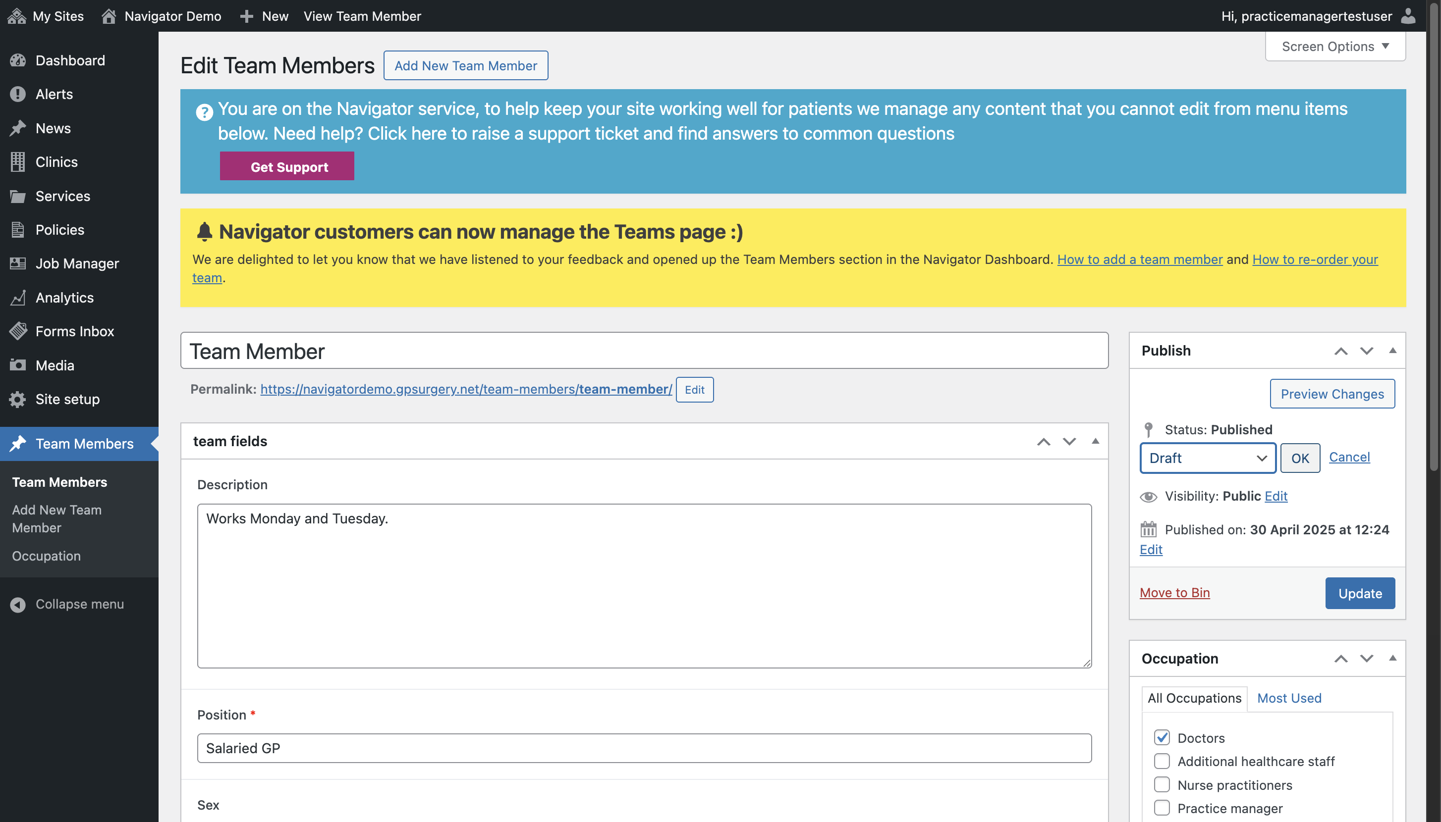Click the user avatar icon in the admin bar

click(x=1408, y=16)
